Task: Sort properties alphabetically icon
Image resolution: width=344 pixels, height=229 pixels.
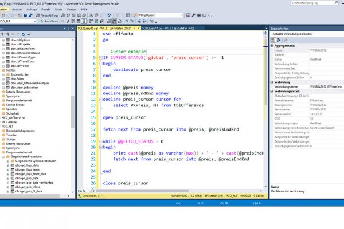Action: point(279,40)
